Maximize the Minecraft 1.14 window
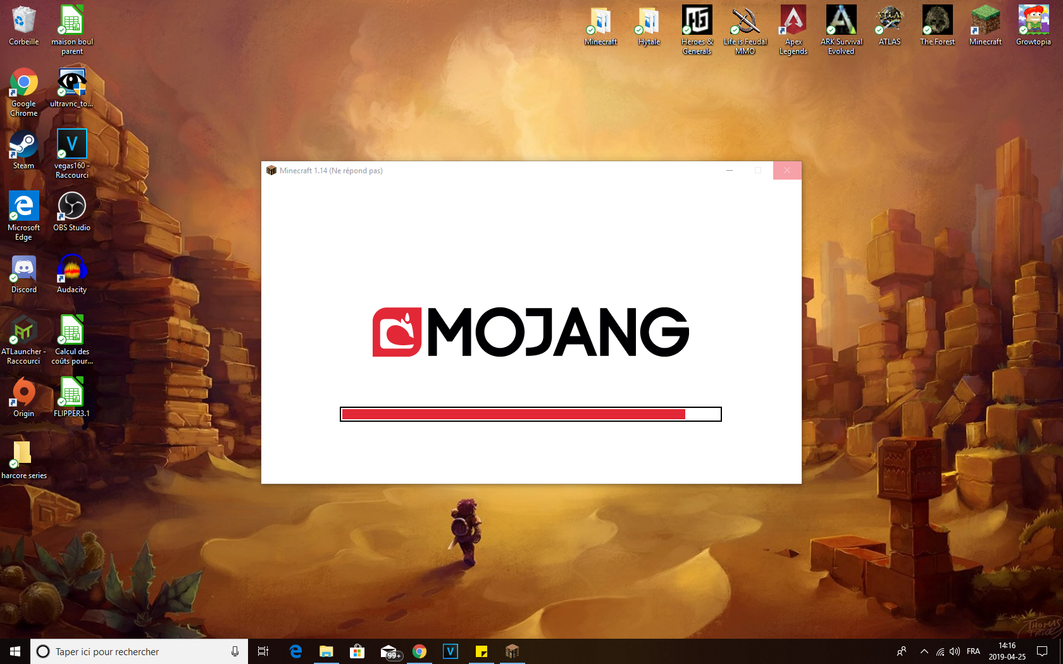 758,170
